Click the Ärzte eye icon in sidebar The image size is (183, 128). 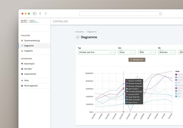22,80
